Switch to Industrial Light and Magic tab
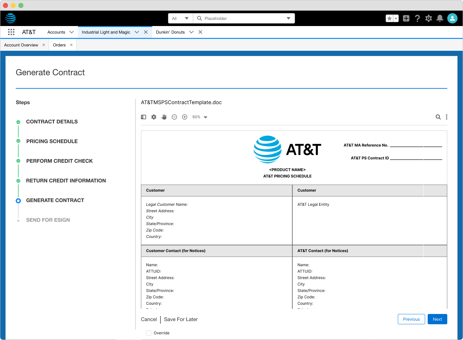This screenshot has height=340, width=463. point(106,32)
